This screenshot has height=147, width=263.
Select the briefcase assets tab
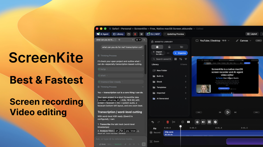157,47
